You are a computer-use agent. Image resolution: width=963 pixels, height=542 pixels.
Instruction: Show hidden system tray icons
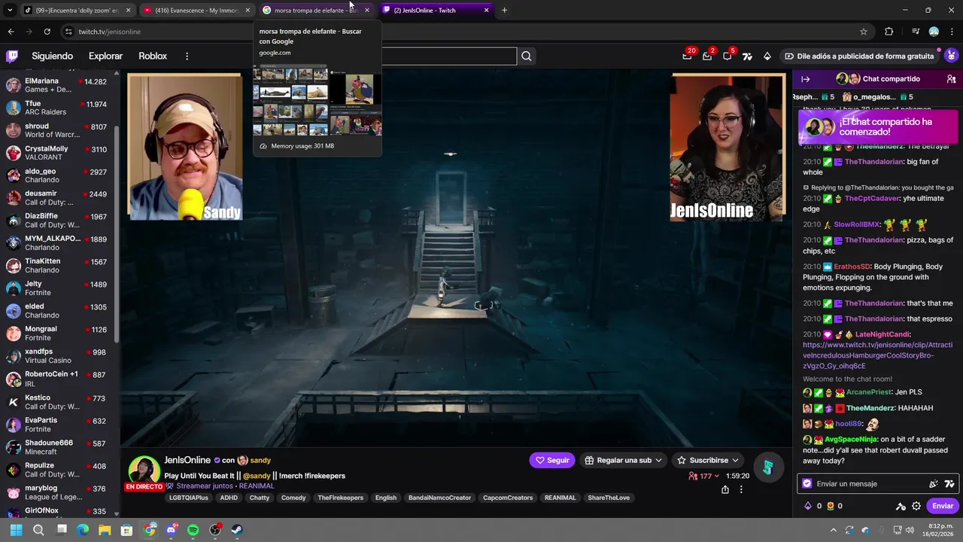833,530
